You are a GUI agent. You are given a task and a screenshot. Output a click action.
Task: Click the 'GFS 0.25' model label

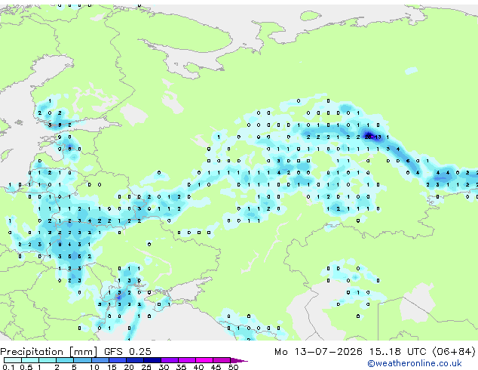(127, 352)
